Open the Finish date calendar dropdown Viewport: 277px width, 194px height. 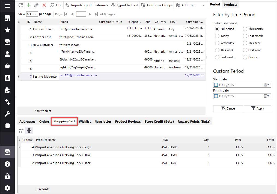(267, 96)
